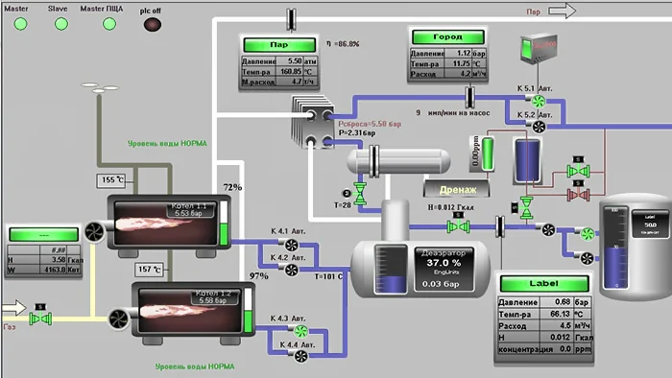672x378 pixels.
Task: Click the T=101 C label
Action: 328,276
